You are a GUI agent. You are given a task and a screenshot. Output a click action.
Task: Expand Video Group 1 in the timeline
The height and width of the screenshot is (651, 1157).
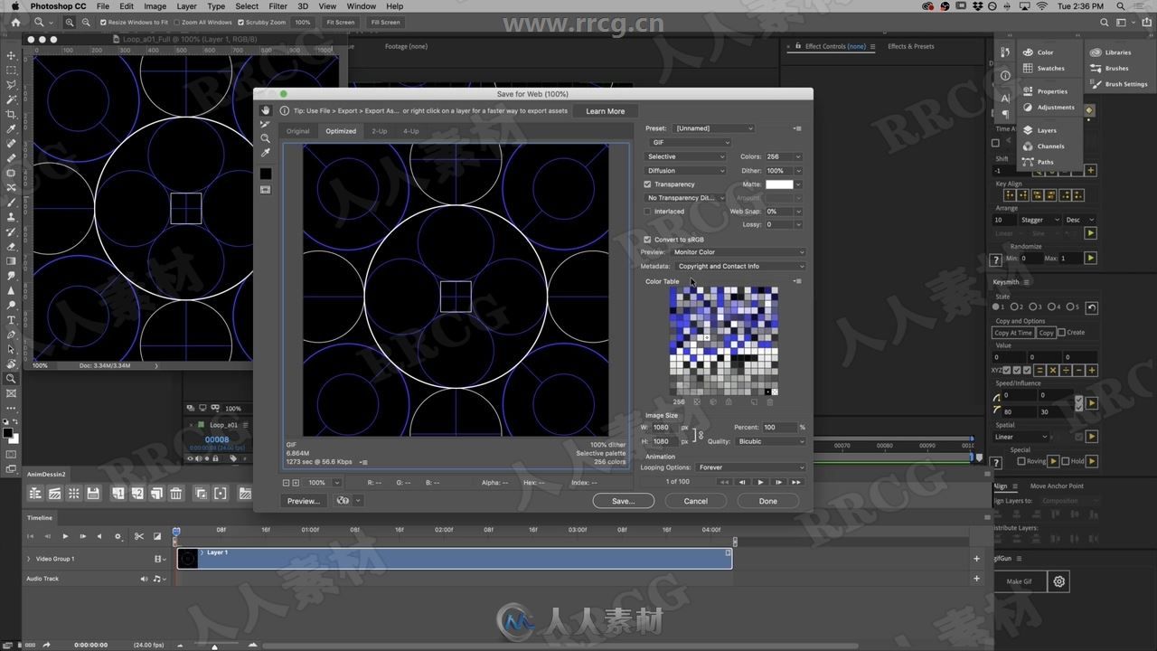[28, 559]
